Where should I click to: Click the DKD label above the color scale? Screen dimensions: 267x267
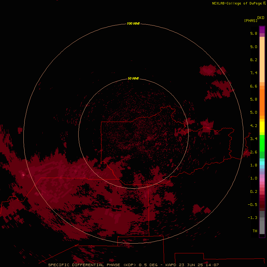tap(261, 18)
